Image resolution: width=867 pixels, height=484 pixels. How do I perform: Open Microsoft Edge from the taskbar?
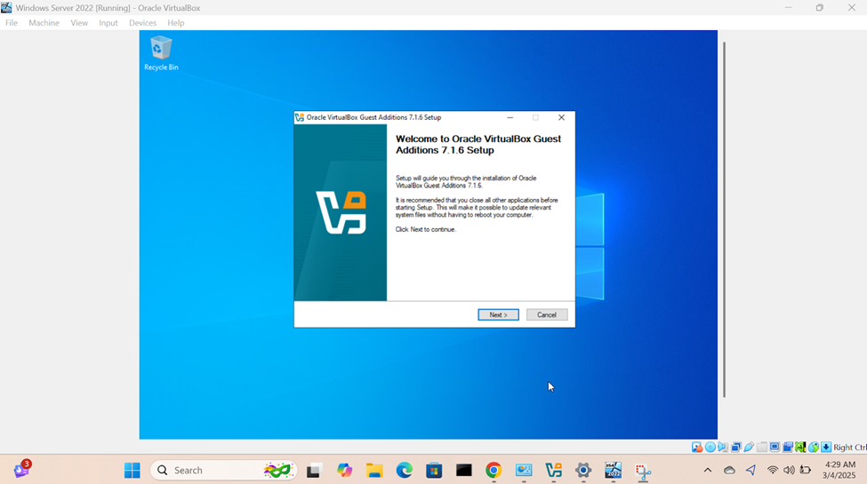click(405, 470)
